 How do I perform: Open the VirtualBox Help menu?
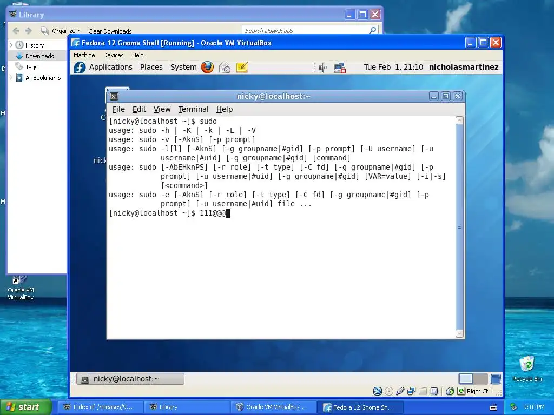tap(138, 55)
